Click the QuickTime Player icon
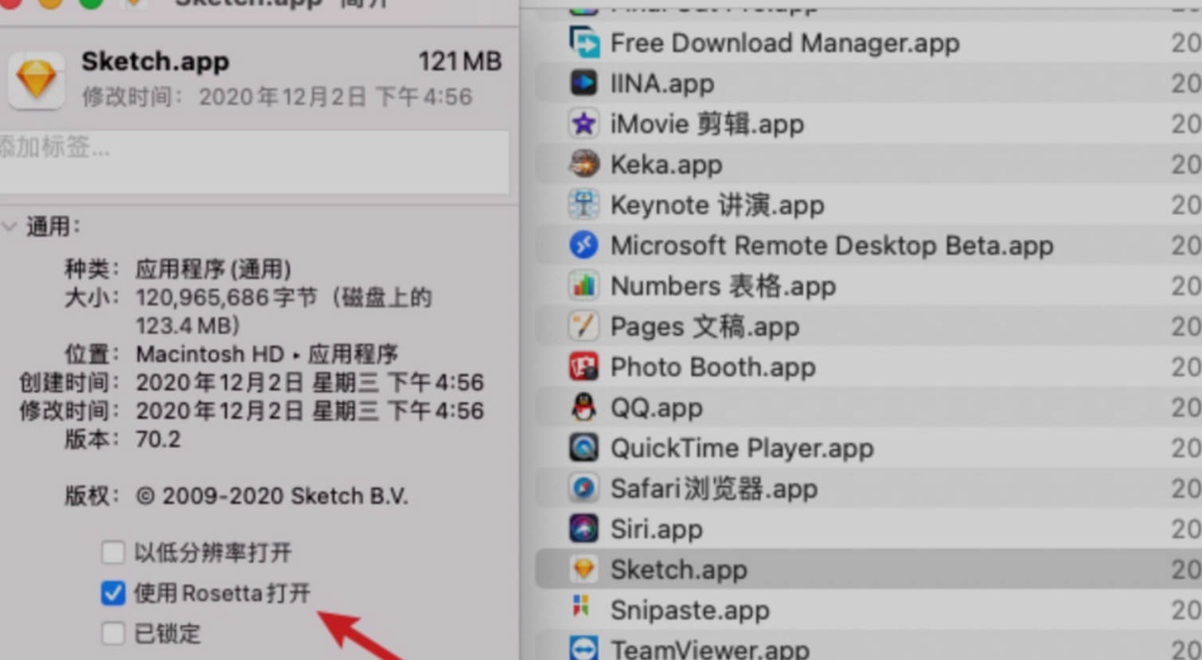This screenshot has height=660, width=1202. [583, 448]
